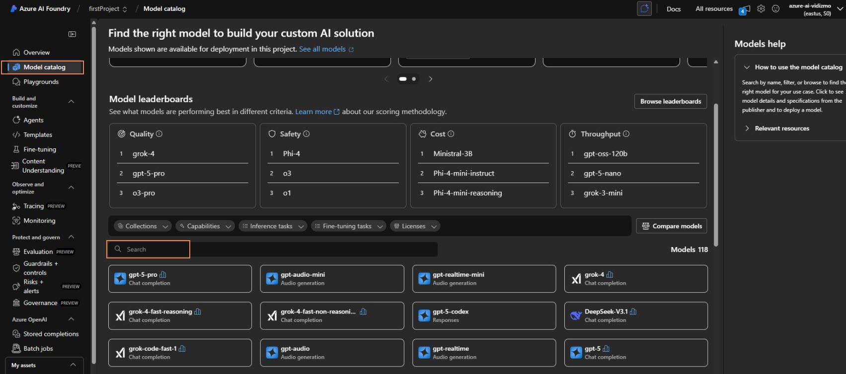The image size is (846, 374).
Task: Click the info icon next to Quality
Action: (159, 134)
